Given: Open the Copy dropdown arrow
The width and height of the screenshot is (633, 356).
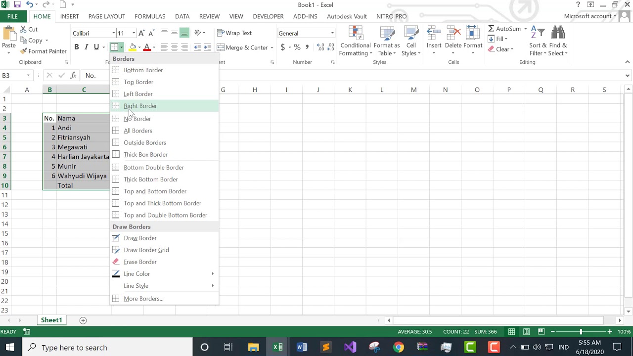Looking at the screenshot, I should [x=46, y=41].
